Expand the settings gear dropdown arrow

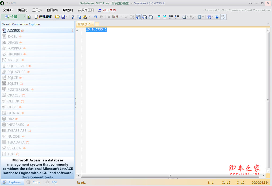point(203,17)
